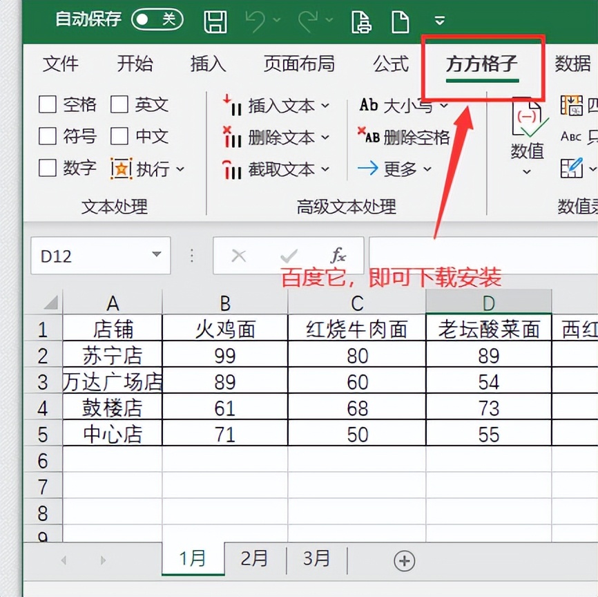Expand the 执行 dropdown
This screenshot has height=597, width=598.
coord(178,169)
